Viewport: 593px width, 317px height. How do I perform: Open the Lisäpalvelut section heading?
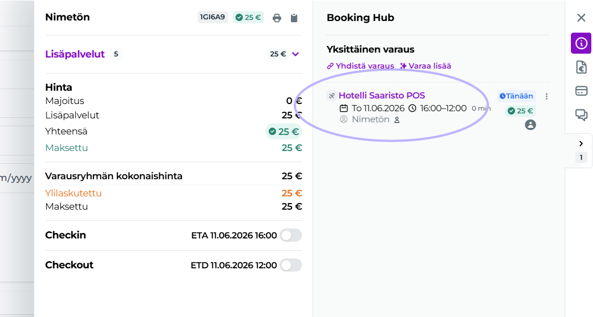(75, 54)
